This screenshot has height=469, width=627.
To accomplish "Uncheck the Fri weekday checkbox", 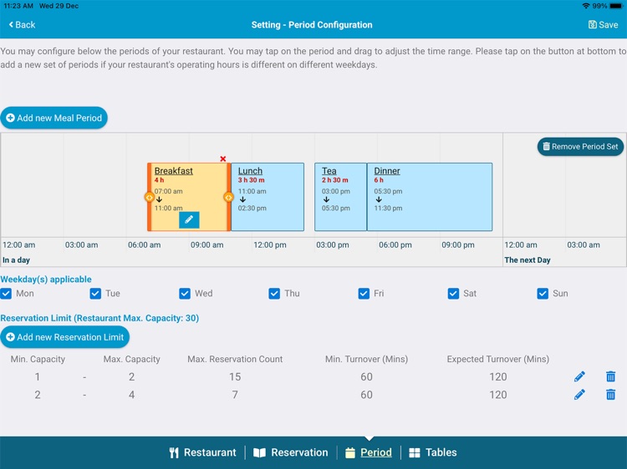I will coord(364,294).
